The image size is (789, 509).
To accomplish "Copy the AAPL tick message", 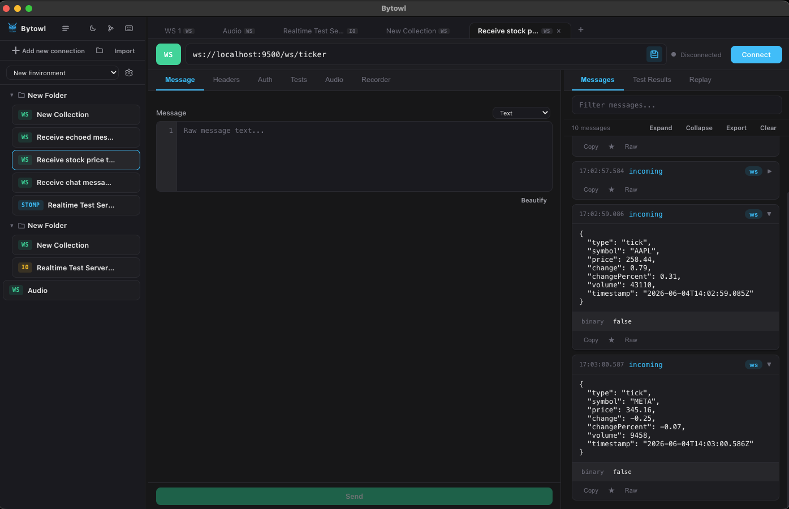I will 591,340.
